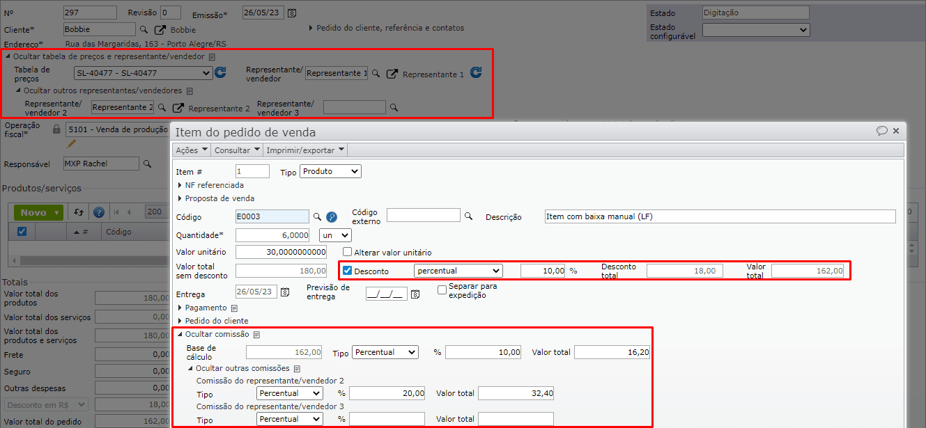Reload the Representante 1 data
Screen dimensions: 926x428
[x=476, y=72]
